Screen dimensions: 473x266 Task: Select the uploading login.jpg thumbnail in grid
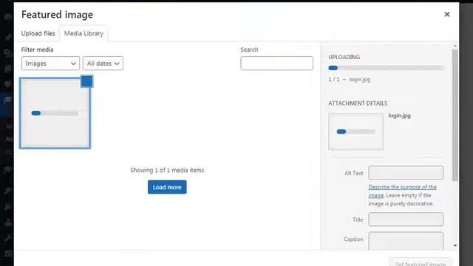click(55, 113)
